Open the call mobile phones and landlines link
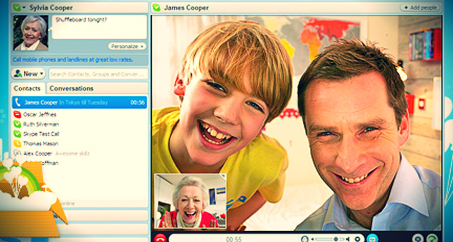The height and width of the screenshot is (242, 453). pos(72,59)
